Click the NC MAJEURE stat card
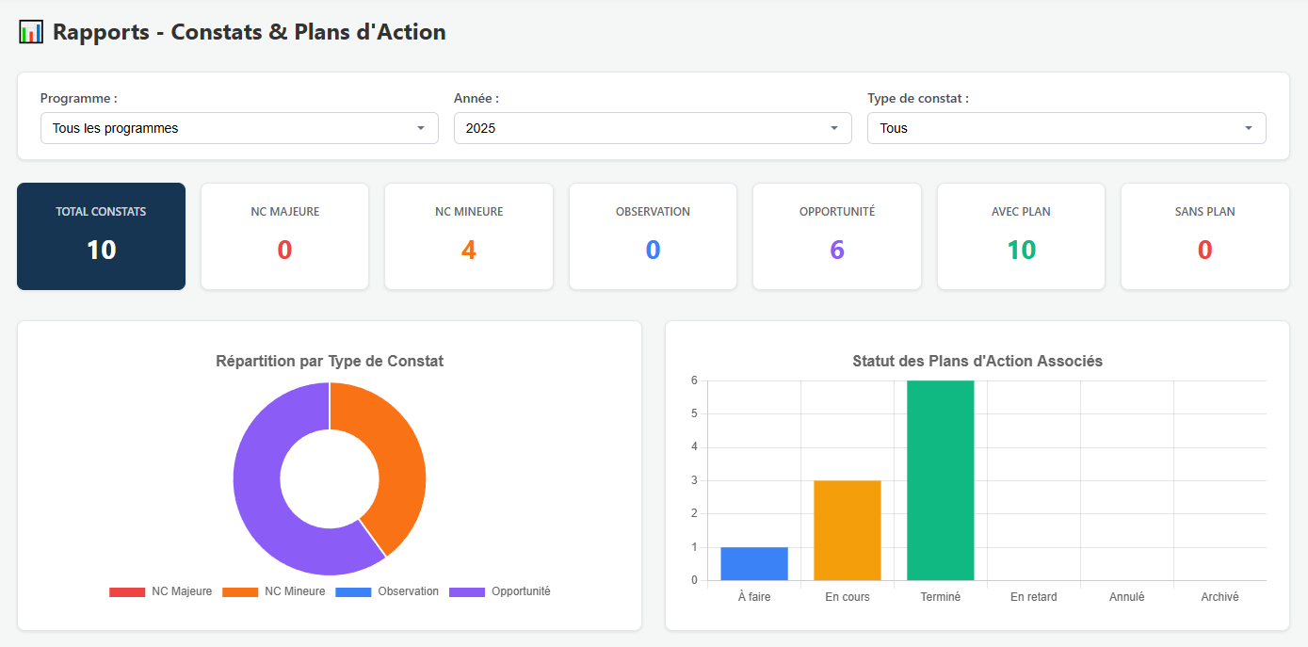 (284, 235)
